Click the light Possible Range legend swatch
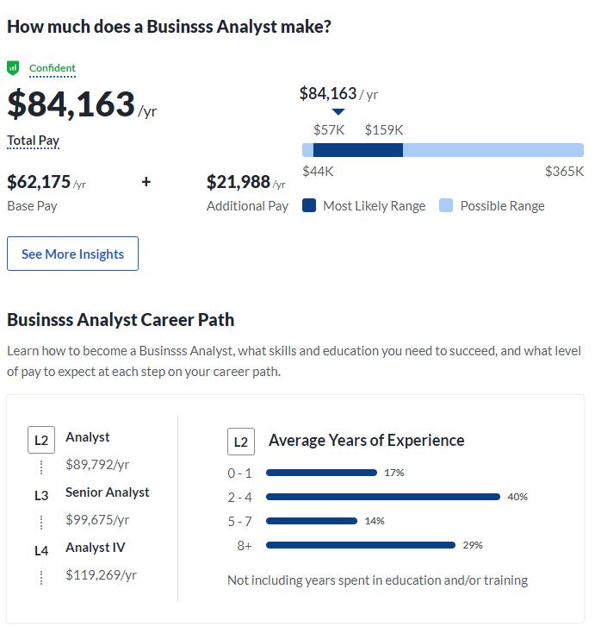 click(446, 206)
